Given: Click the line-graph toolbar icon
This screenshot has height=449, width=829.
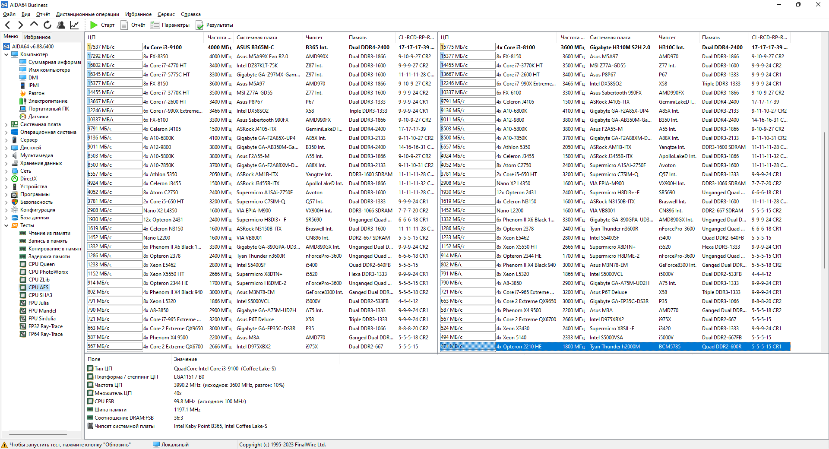Looking at the screenshot, I should (x=74, y=25).
